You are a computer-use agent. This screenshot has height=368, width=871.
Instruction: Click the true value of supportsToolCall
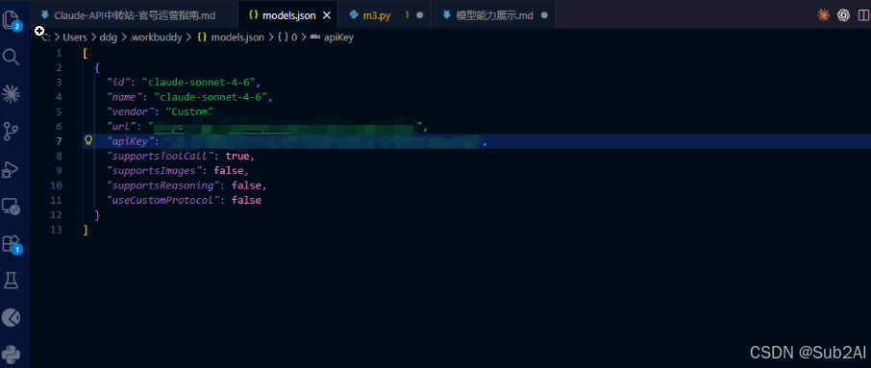click(237, 156)
